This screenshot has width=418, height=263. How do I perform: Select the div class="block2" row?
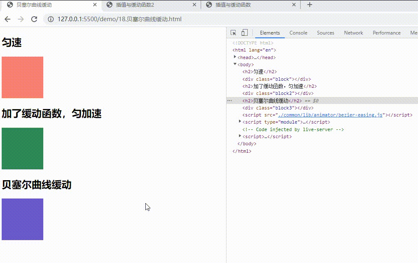(278, 94)
